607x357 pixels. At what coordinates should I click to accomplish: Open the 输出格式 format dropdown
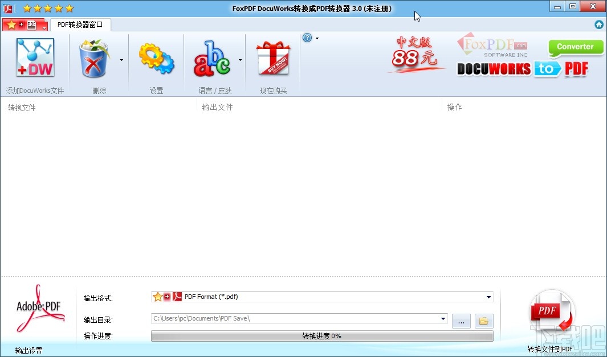pyautogui.click(x=488, y=297)
